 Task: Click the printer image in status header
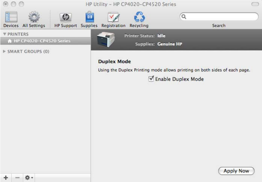tap(106, 39)
